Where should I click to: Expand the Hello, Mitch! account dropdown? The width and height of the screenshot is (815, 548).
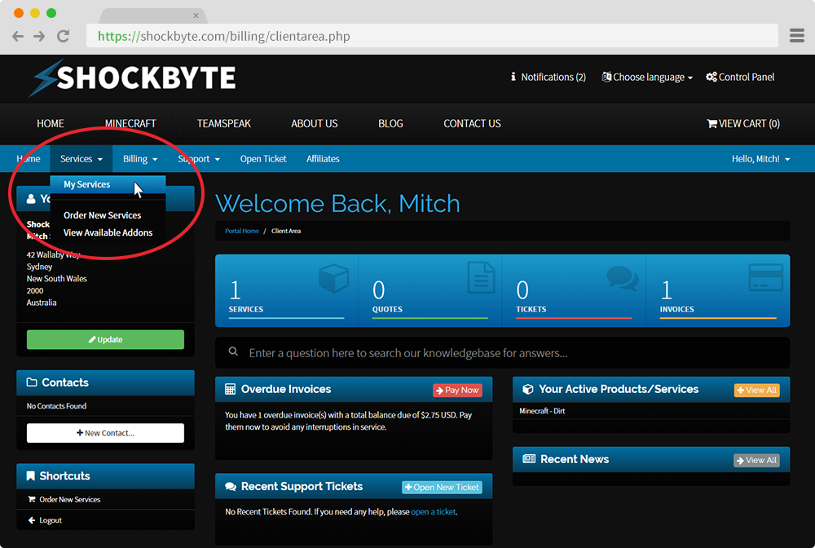click(x=761, y=158)
